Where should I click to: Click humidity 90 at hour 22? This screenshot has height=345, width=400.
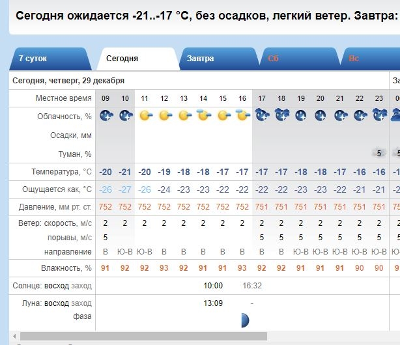click(x=359, y=268)
